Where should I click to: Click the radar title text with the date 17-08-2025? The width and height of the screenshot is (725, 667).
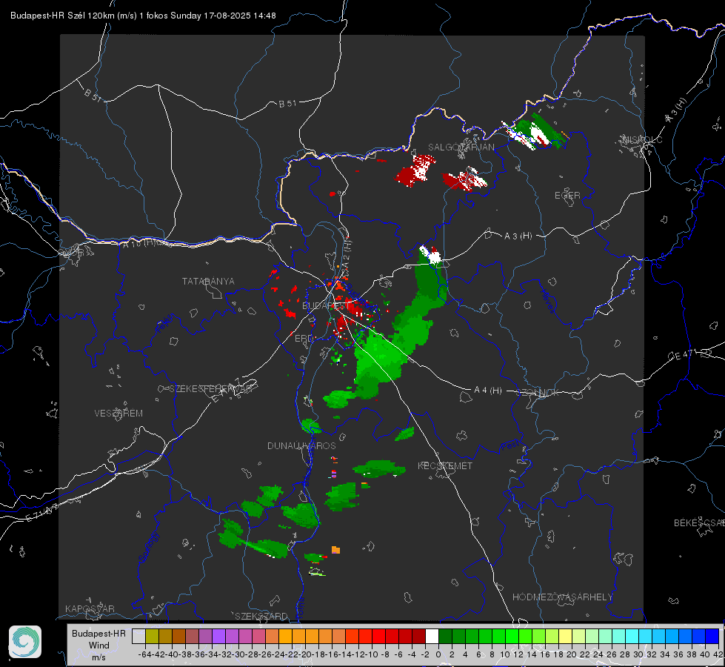144,16
